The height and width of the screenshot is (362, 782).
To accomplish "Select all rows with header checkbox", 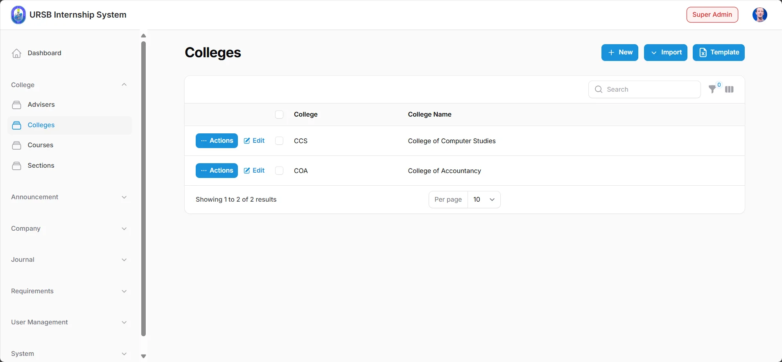I will tap(279, 115).
